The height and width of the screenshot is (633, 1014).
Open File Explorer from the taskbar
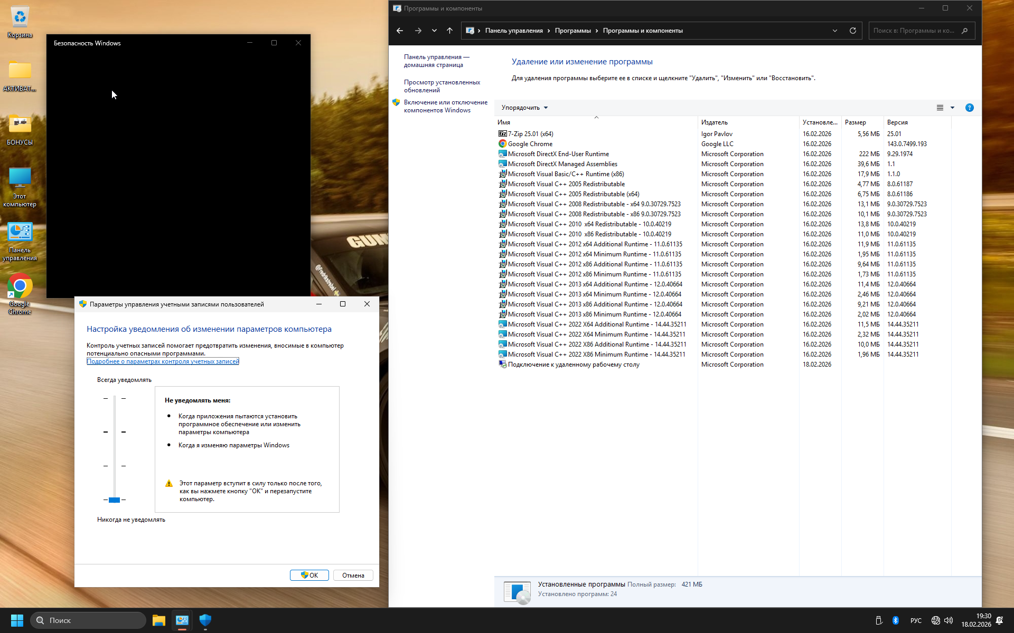159,620
